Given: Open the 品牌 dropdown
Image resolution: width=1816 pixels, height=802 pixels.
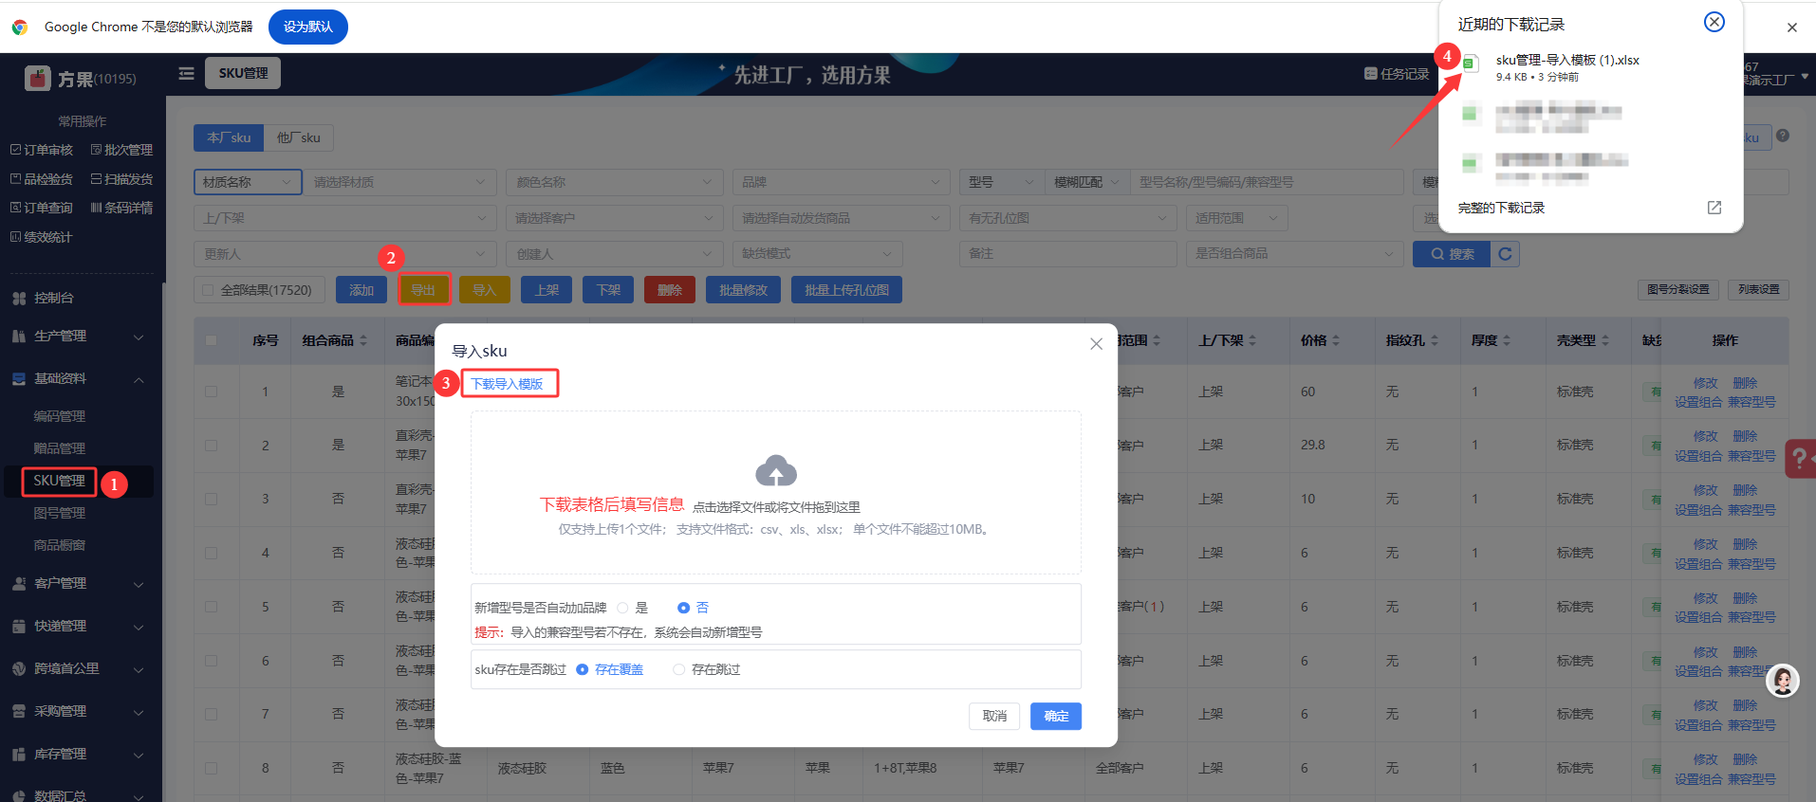Looking at the screenshot, I should 841,182.
